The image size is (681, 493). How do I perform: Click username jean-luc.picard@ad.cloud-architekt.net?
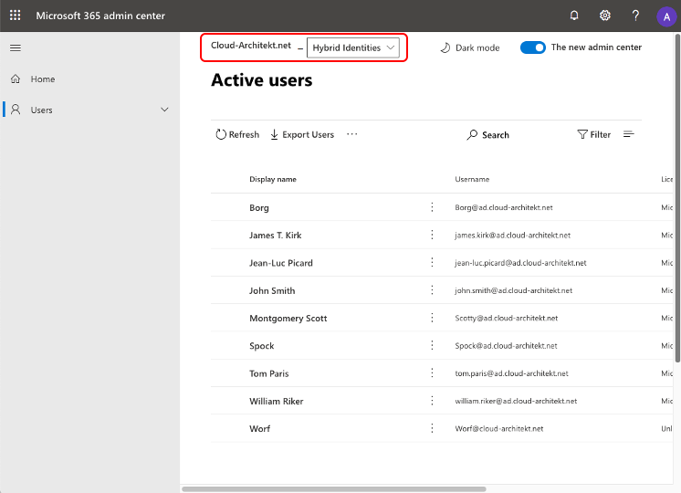click(520, 263)
